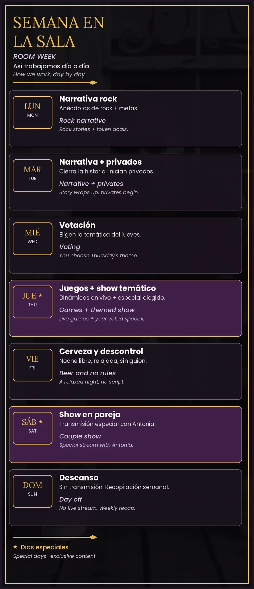Click the gold diamond divider above the footer

55,537
